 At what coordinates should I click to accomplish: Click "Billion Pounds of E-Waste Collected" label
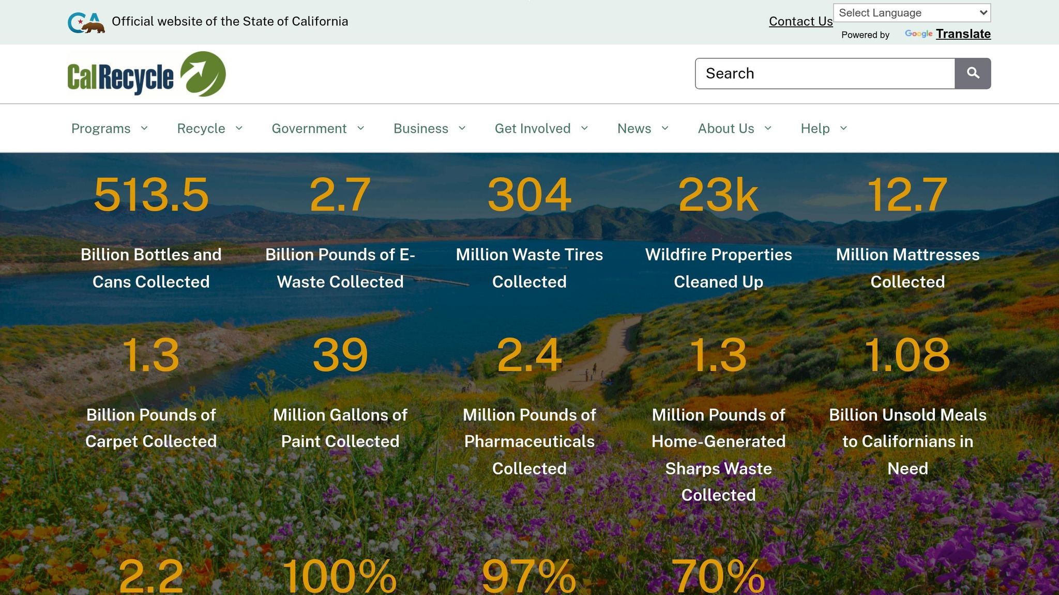pos(340,268)
